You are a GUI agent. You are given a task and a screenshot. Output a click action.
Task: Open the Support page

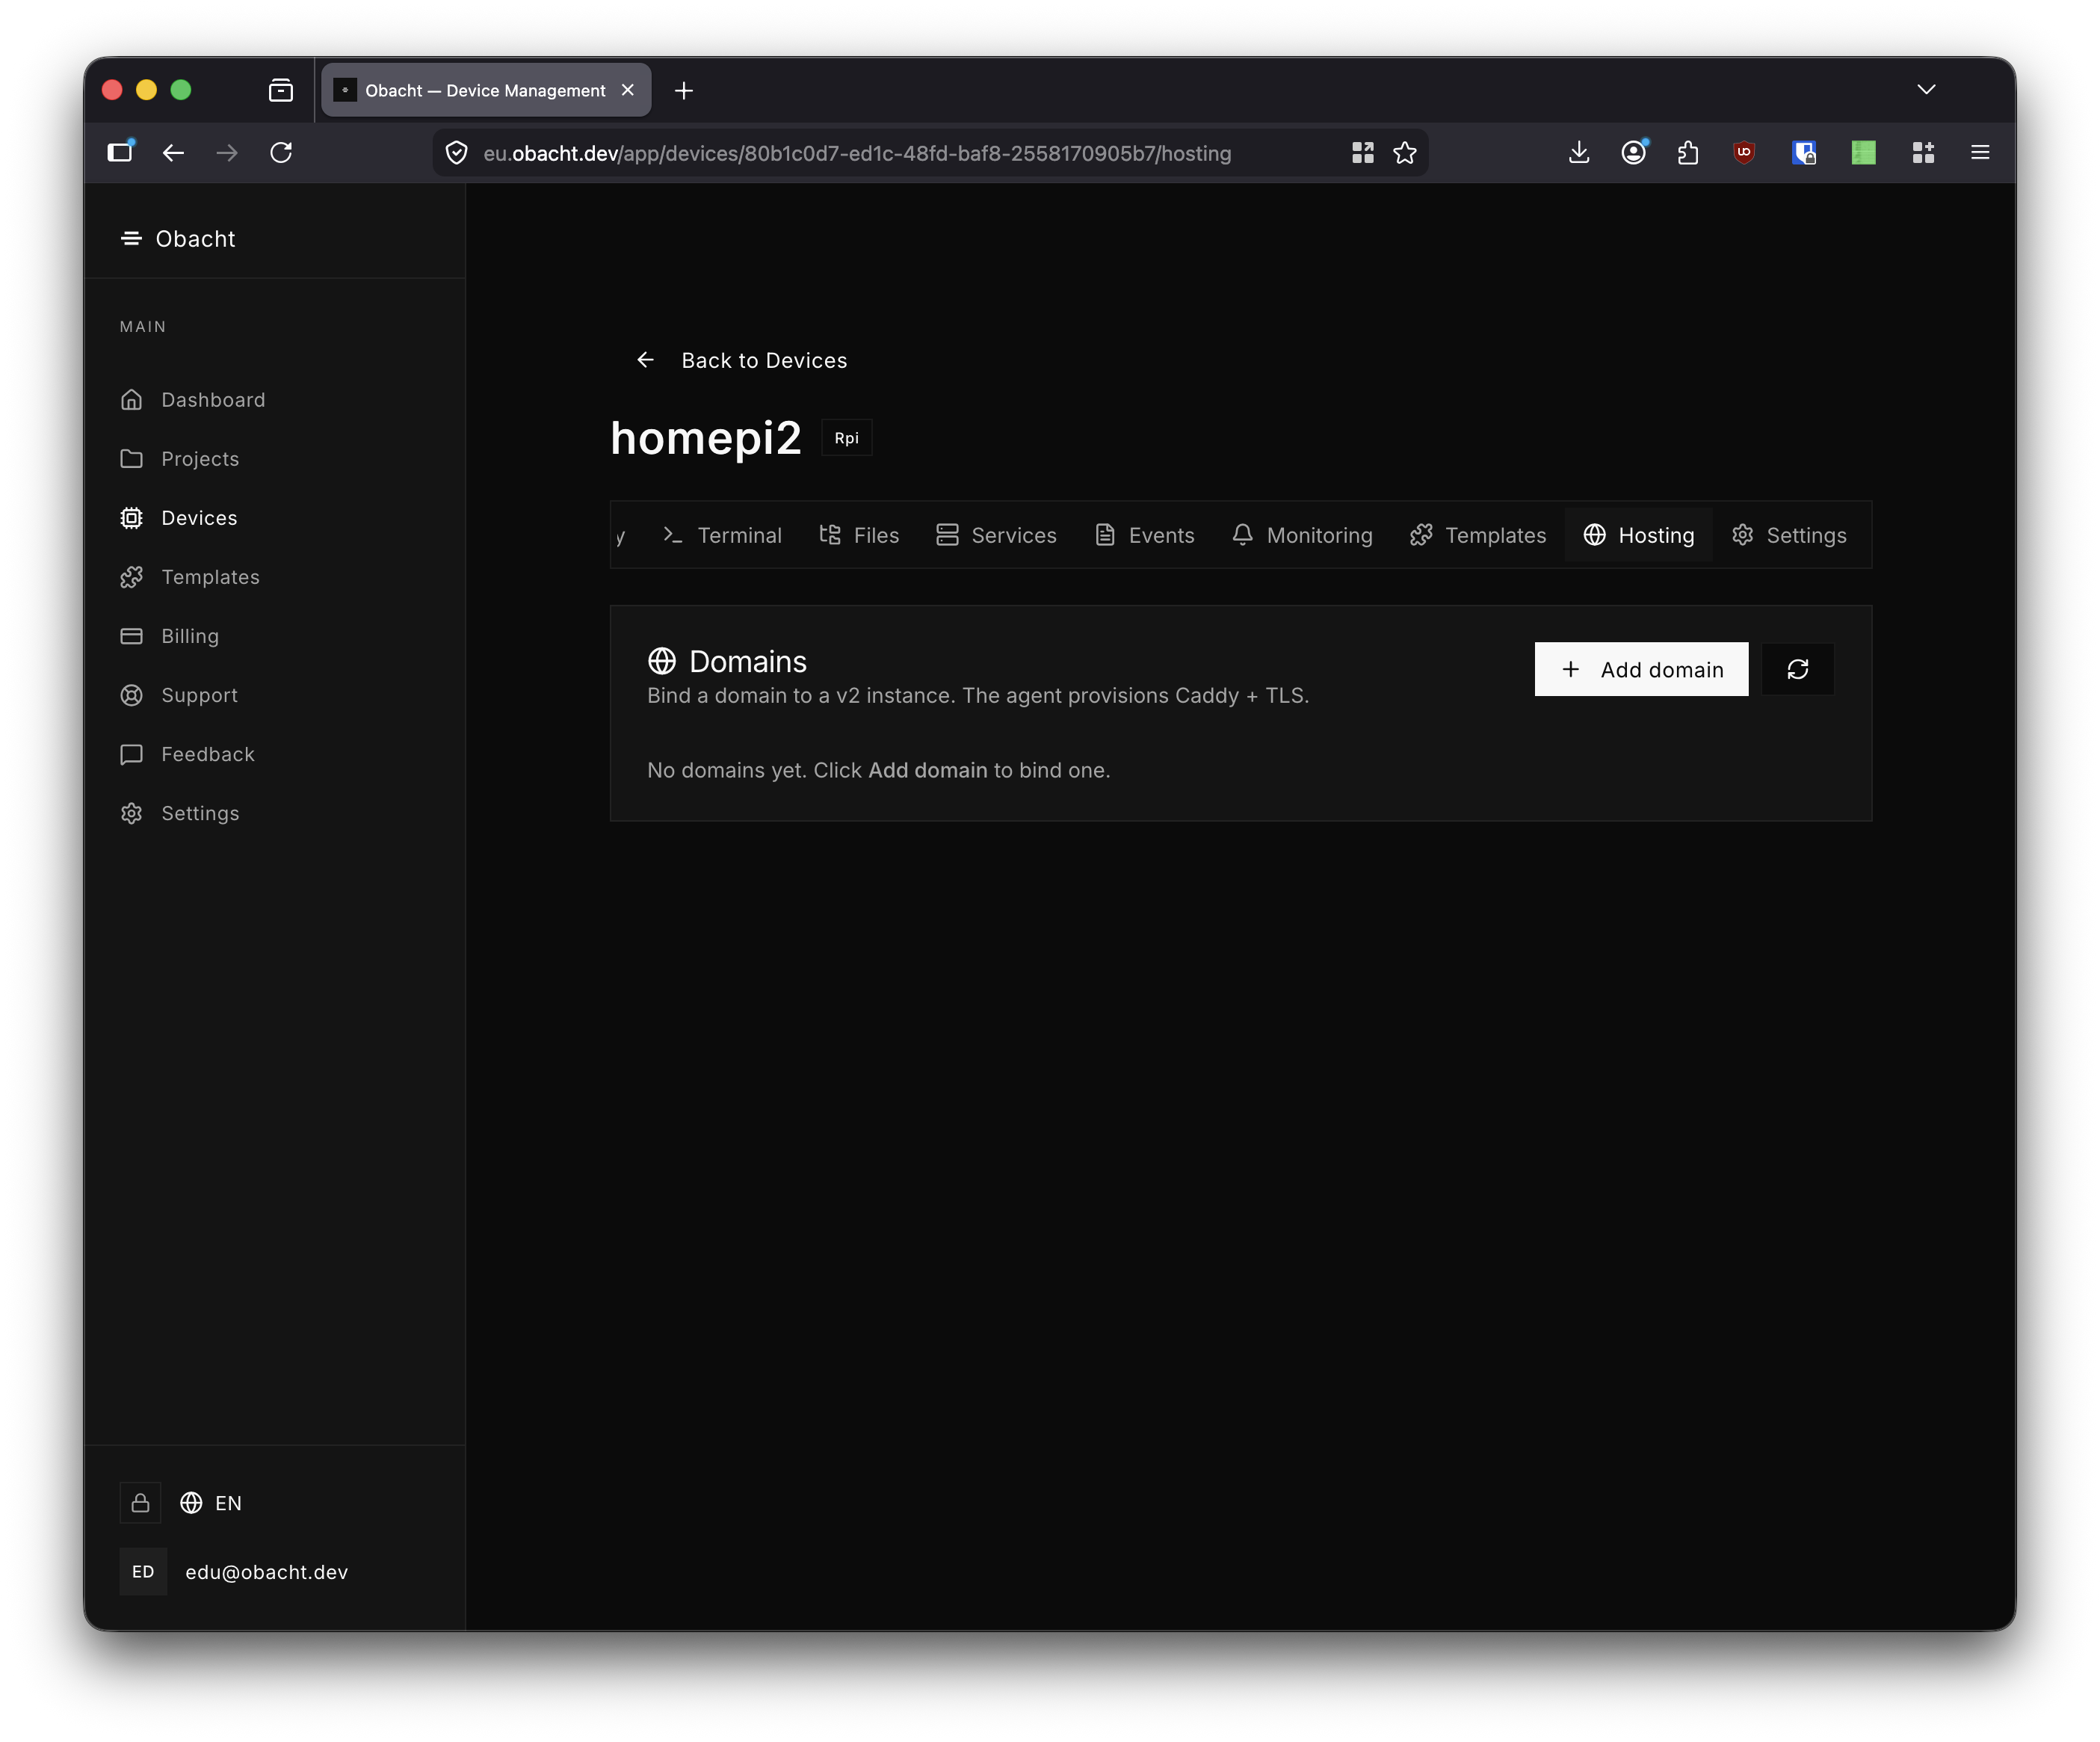pos(178,695)
